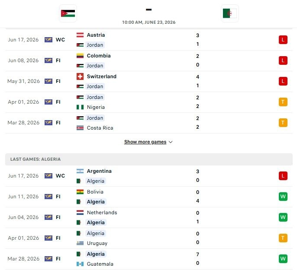Click the green W badge for Bolivia match
This screenshot has height=270, width=297.
(283, 197)
